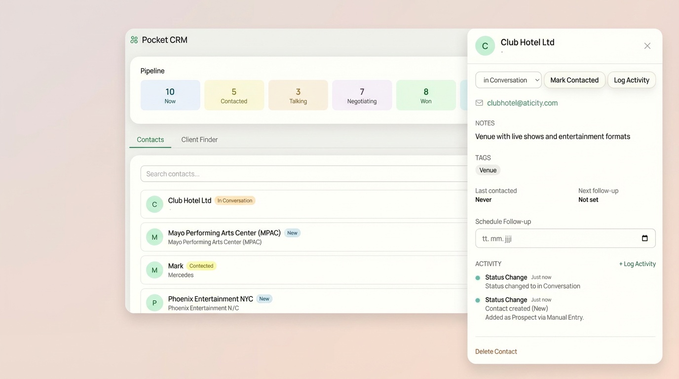Click the Mark contact avatar
Viewport: 679px width, 379px height.
click(x=154, y=270)
